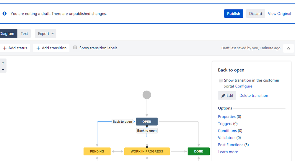The width and height of the screenshot is (295, 161).
Task: Click the draft last saved status text
Action: tap(251, 48)
